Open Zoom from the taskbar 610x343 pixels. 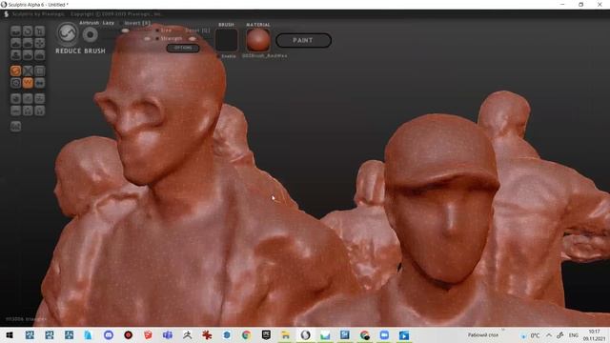point(384,334)
